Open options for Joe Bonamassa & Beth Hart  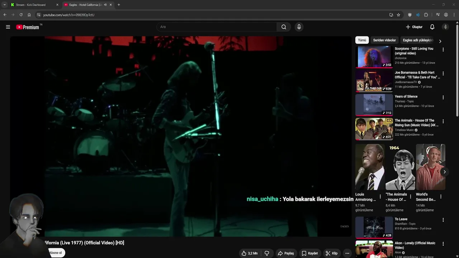pos(443,73)
